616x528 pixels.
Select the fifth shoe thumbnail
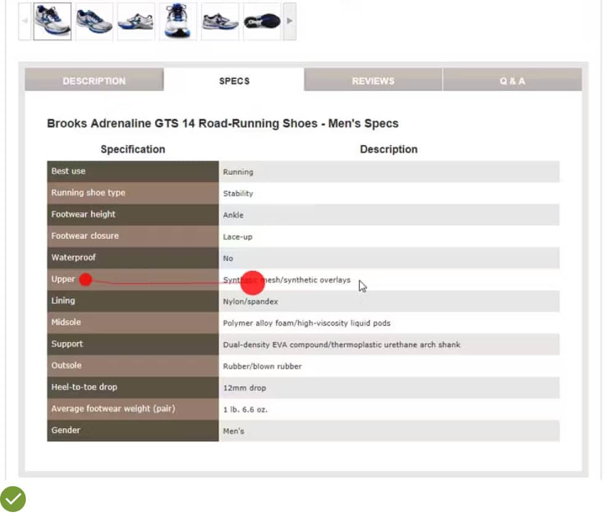pos(220,22)
